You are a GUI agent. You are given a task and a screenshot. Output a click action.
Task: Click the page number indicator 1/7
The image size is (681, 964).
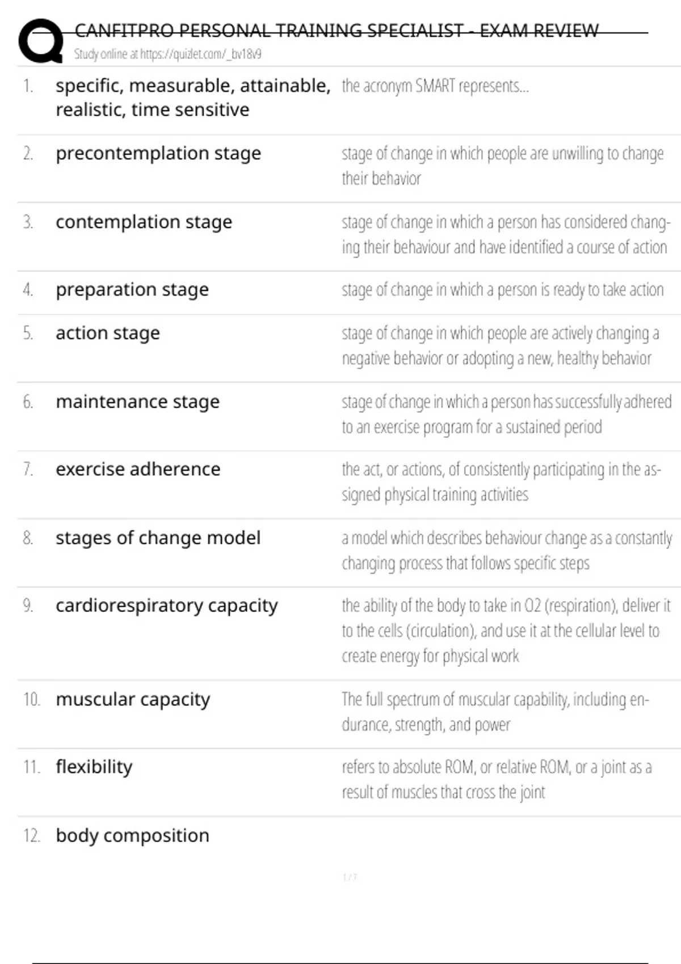350,878
